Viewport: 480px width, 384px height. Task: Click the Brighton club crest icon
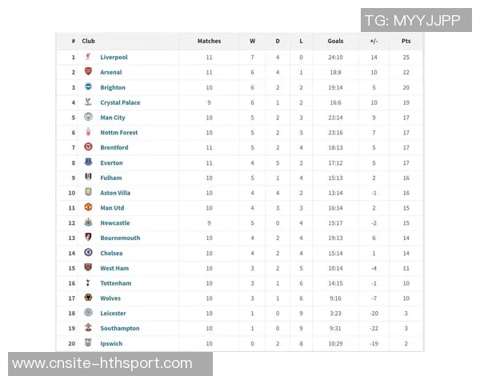88,87
